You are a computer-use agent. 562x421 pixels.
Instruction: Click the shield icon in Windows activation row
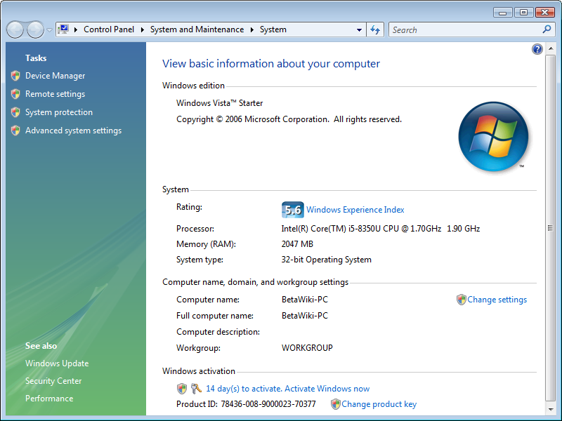pyautogui.click(x=182, y=389)
